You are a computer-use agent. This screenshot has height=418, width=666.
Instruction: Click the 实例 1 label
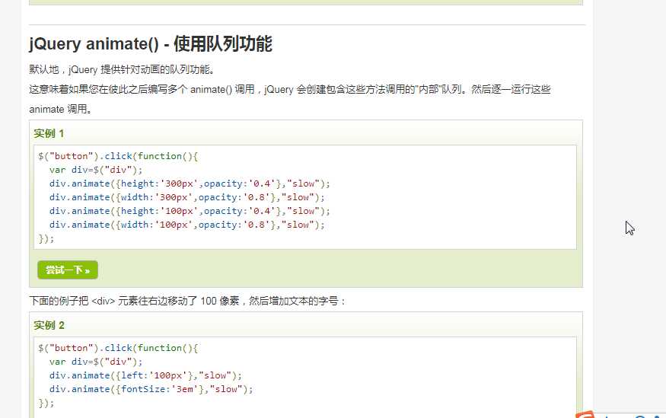49,134
